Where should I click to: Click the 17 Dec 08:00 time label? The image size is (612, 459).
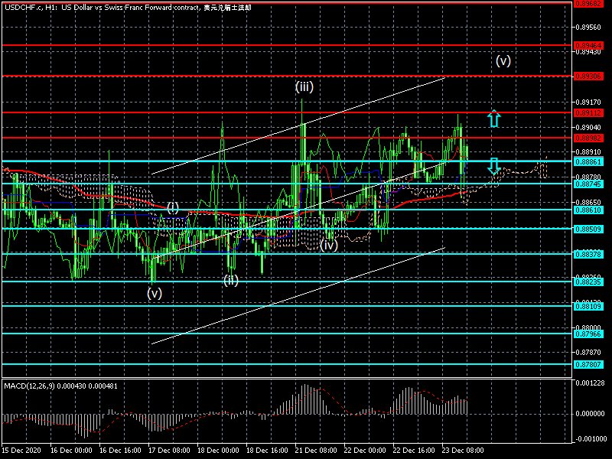(x=169, y=451)
